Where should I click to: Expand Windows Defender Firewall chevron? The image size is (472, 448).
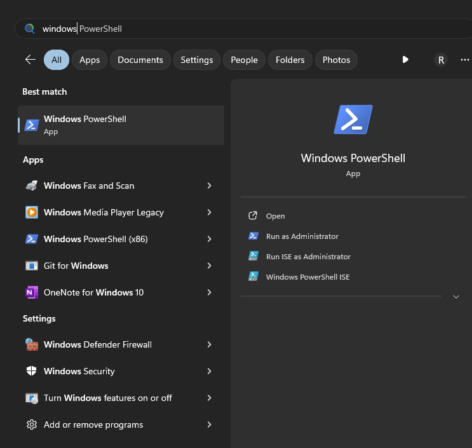(209, 344)
